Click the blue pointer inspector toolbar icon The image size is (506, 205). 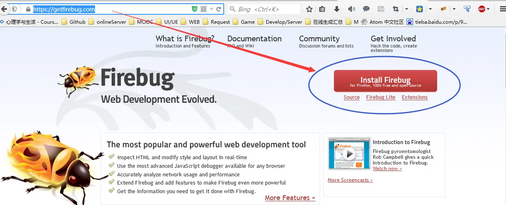[467, 9]
